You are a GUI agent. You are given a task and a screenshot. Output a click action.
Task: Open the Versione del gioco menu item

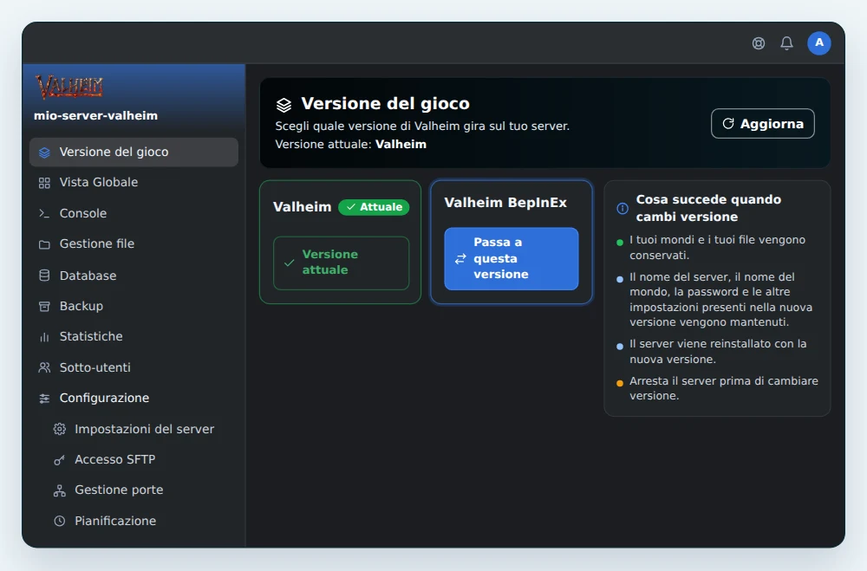point(134,152)
